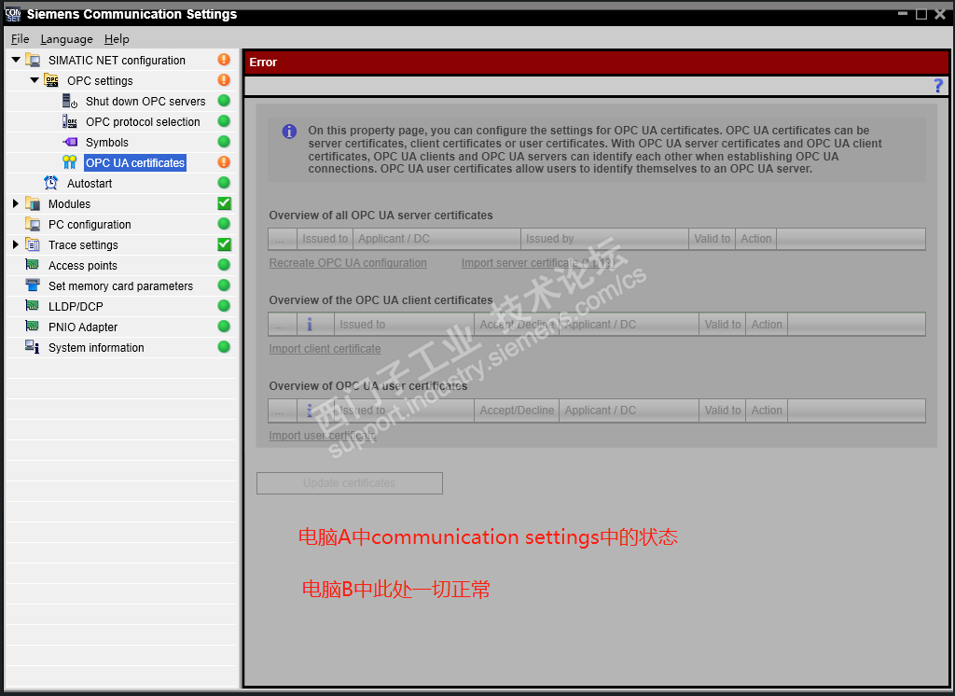Click the app icon in the title bar
The image size is (955, 696).
pos(13,14)
